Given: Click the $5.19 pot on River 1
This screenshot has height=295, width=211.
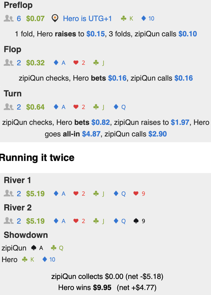Looking at the screenshot, I should [x=35, y=193].
